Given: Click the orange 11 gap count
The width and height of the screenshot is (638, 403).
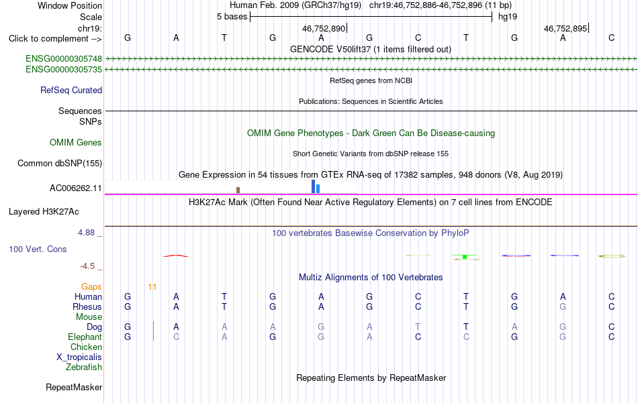Looking at the screenshot, I should click(152, 287).
